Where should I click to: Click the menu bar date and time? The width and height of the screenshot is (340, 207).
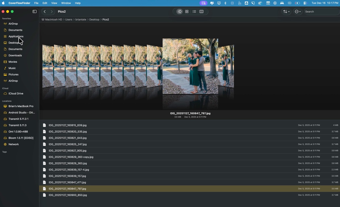[325, 3]
